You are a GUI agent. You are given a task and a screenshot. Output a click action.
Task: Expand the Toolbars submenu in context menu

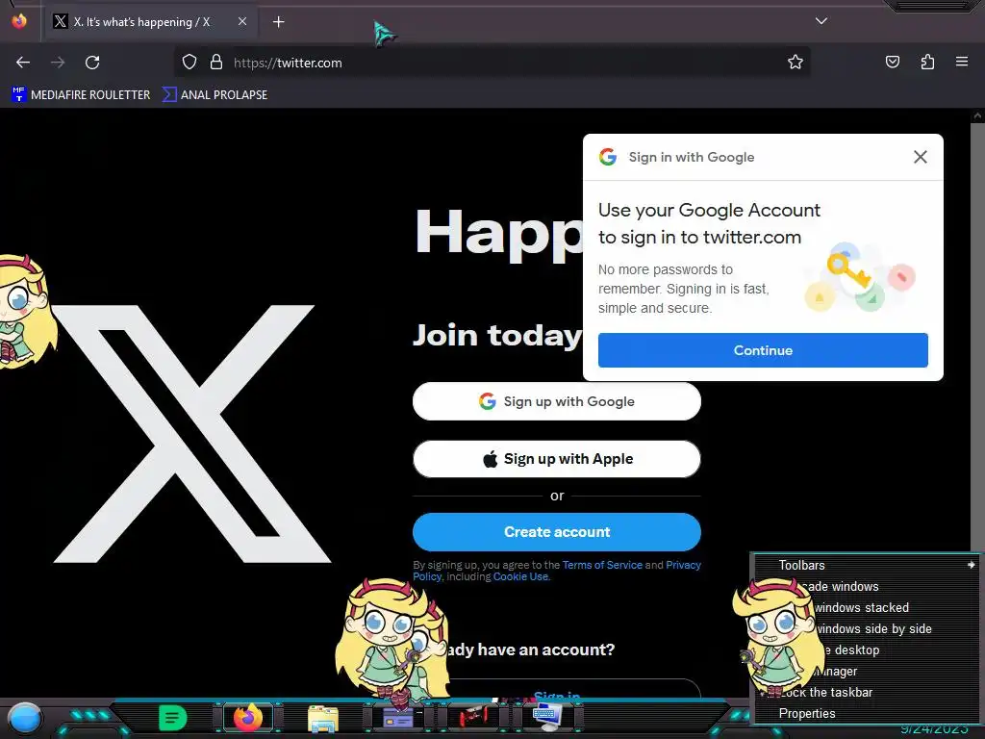click(867, 565)
